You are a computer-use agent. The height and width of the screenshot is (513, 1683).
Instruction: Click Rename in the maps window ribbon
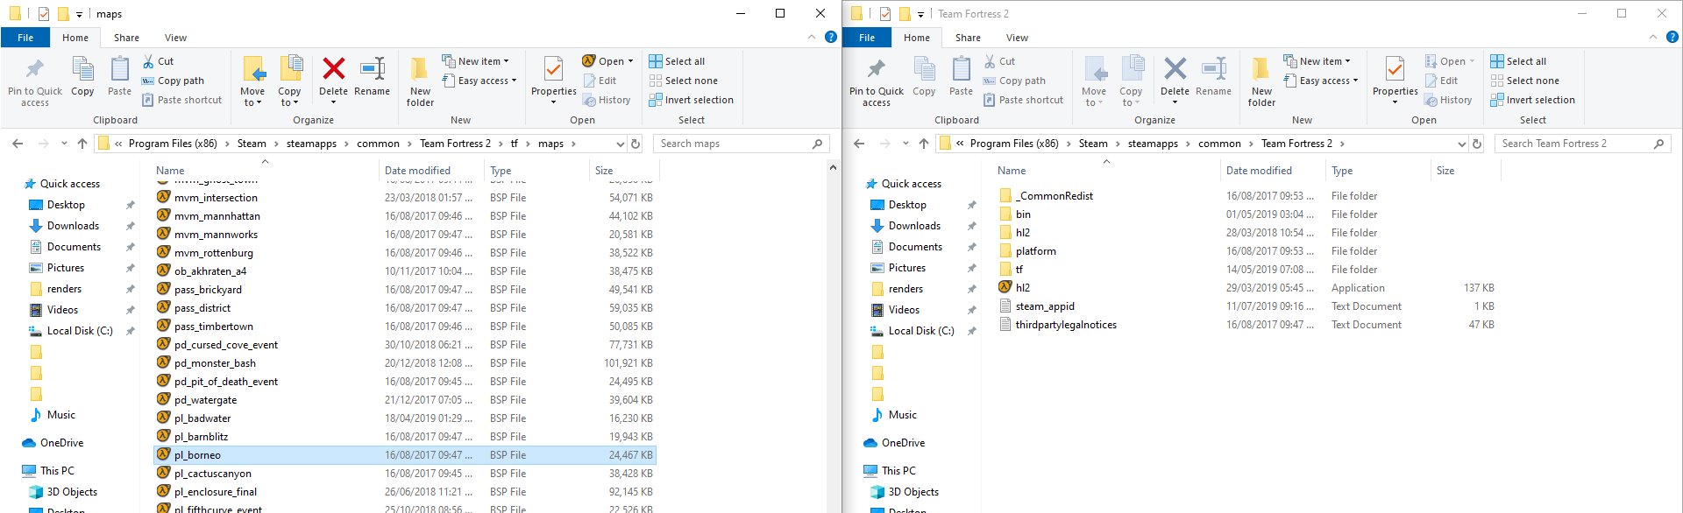(372, 76)
